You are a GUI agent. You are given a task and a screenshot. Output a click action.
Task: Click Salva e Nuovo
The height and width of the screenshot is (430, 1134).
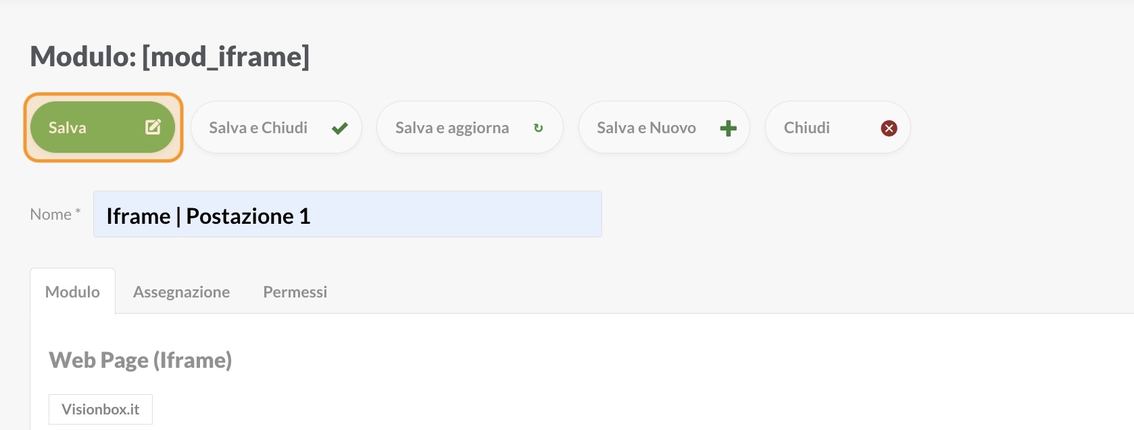click(664, 127)
